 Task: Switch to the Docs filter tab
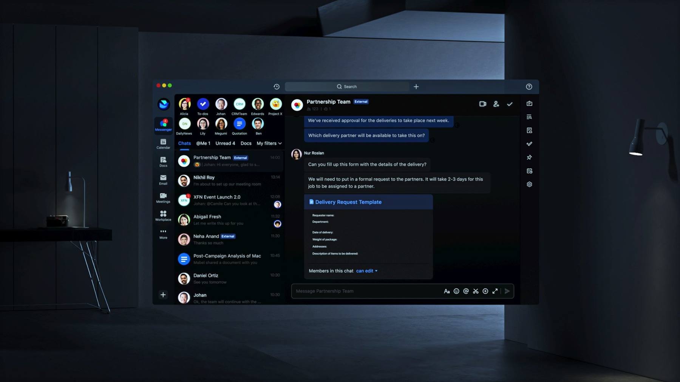[246, 143]
